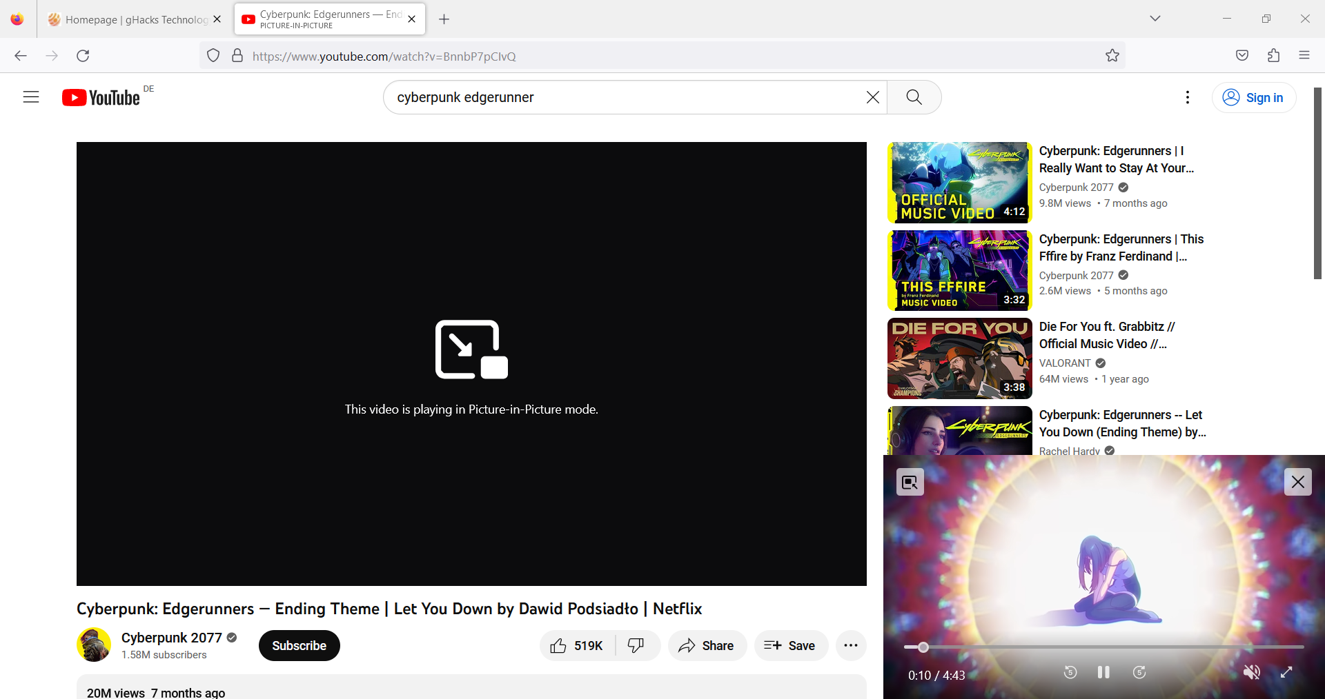Image resolution: width=1325 pixels, height=699 pixels.
Task: Open I Really Want to Stay video thumbnail
Action: coord(959,183)
